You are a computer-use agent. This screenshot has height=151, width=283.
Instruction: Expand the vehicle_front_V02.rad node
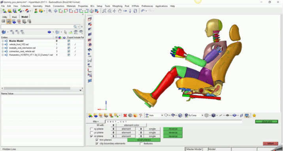(x=3, y=44)
